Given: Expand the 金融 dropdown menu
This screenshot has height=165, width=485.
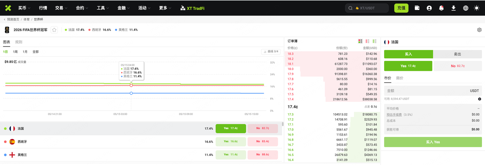Looking at the screenshot, I should click(x=124, y=8).
